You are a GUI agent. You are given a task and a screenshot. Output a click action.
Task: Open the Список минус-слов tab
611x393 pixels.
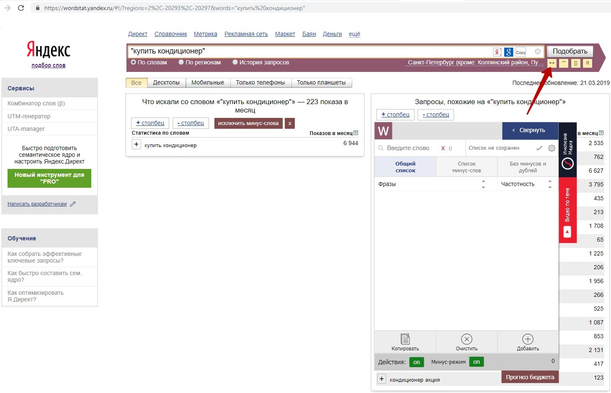point(467,167)
